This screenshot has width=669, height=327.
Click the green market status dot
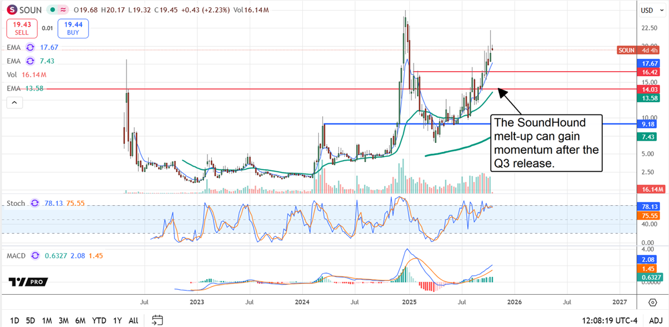(52, 10)
